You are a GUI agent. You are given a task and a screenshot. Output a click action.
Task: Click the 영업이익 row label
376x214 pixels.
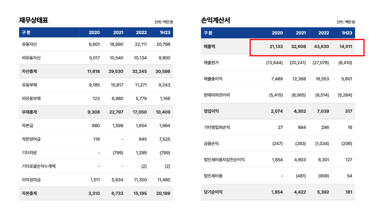pos(211,111)
